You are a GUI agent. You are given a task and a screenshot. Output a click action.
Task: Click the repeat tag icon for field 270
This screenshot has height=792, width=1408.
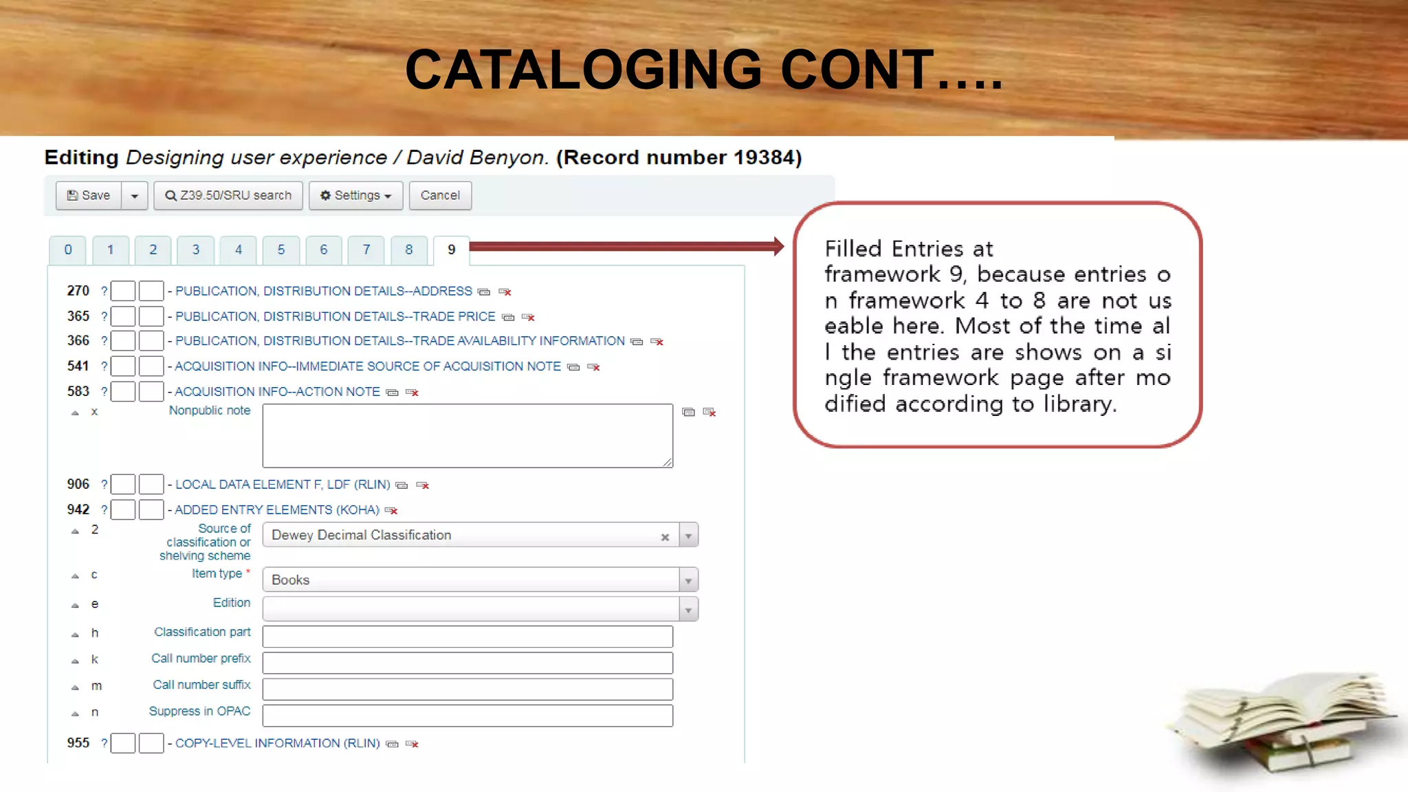484,292
